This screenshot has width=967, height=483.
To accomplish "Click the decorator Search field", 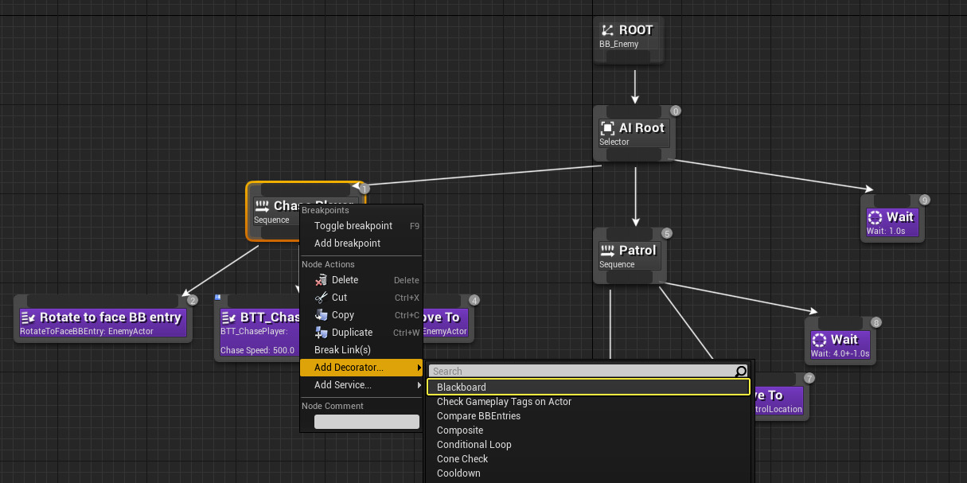I will tap(581, 372).
